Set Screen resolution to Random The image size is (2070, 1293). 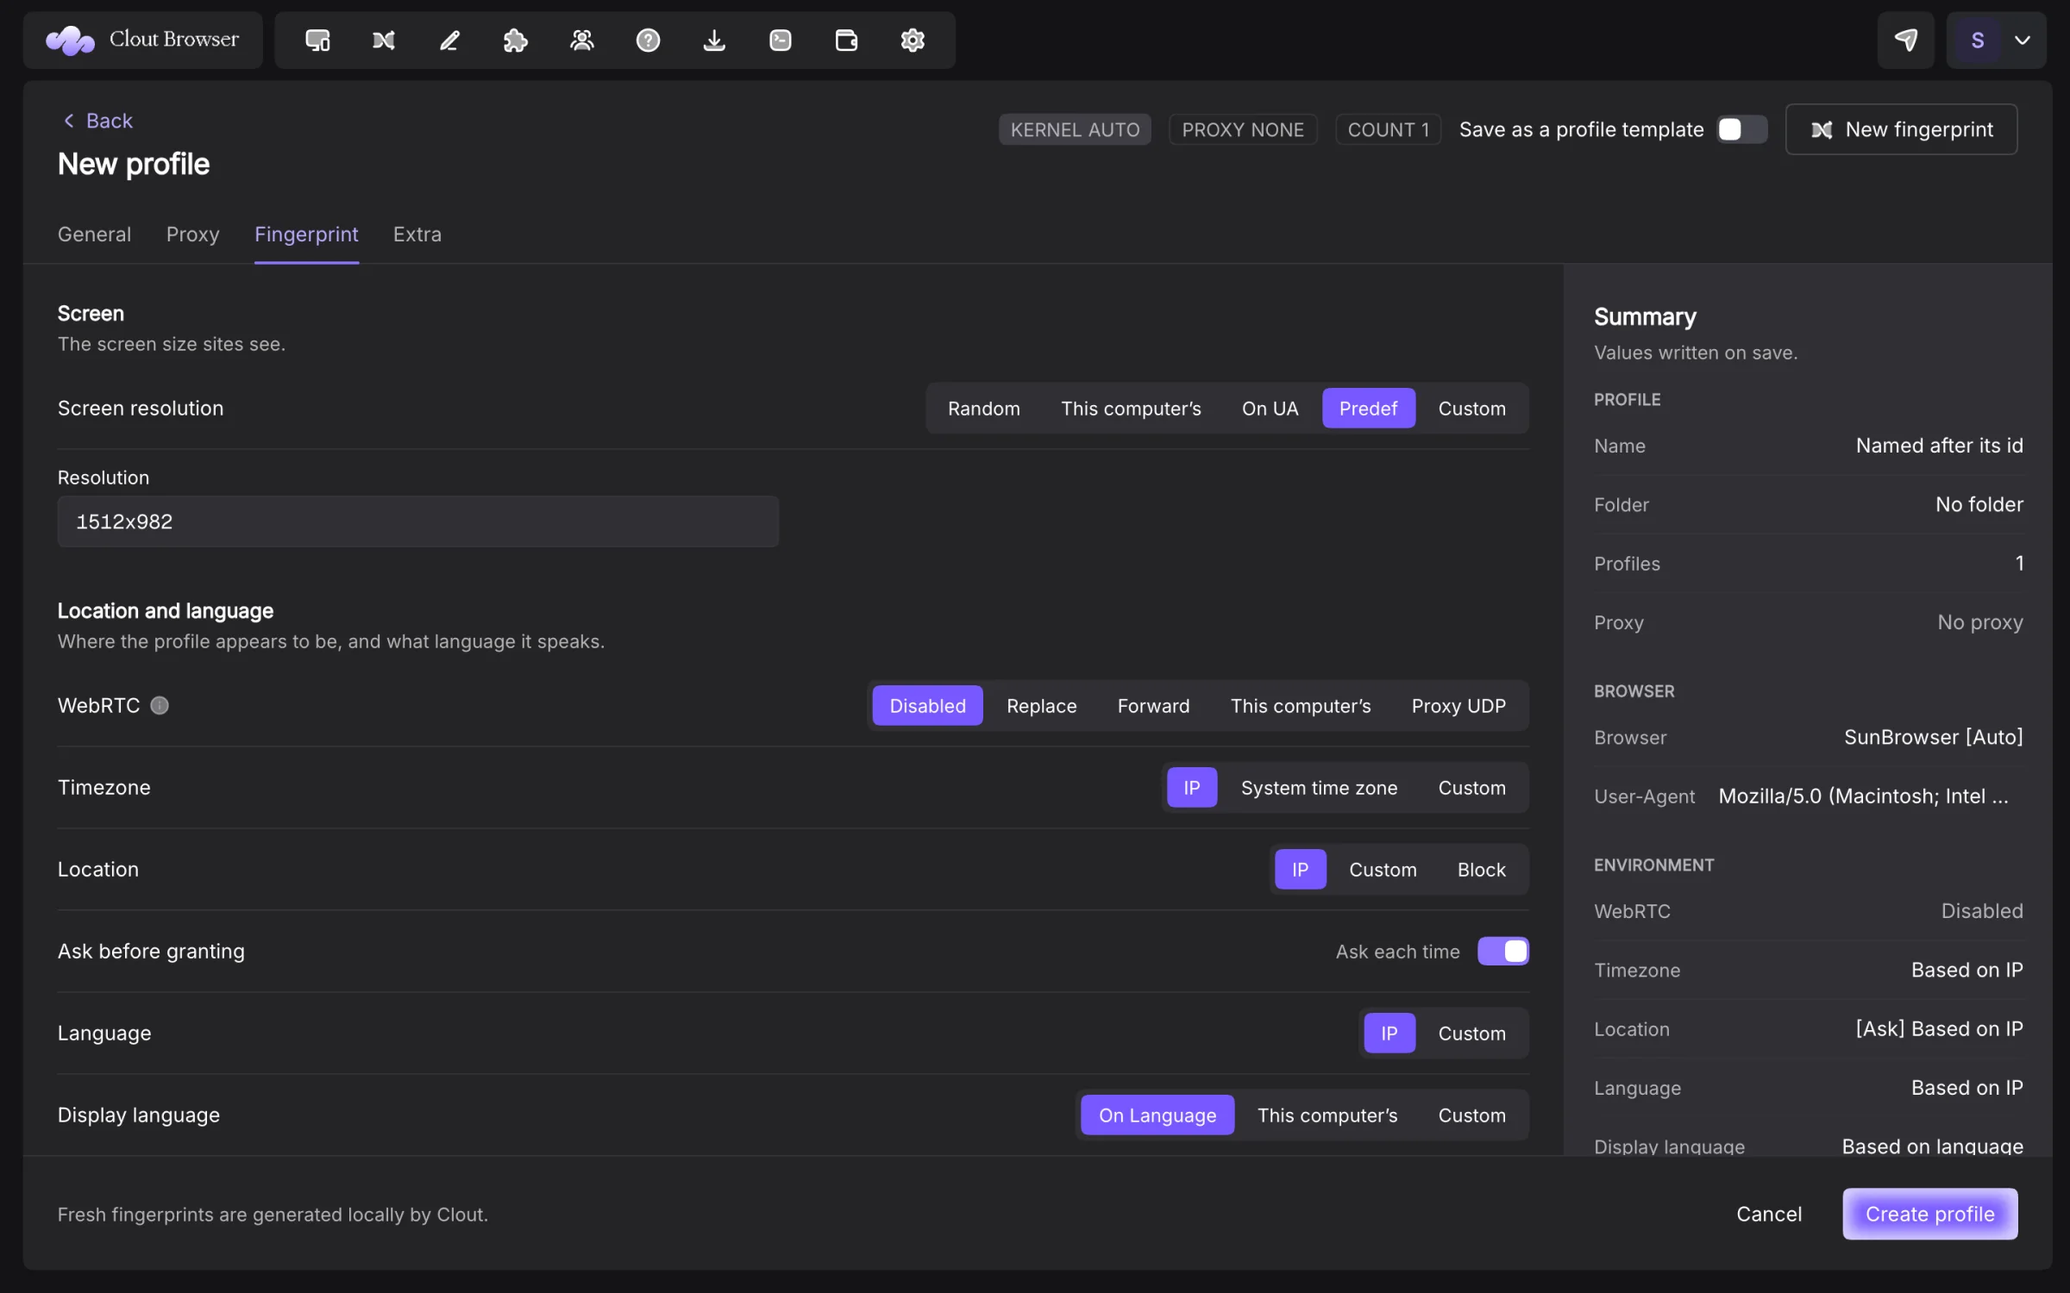point(983,409)
